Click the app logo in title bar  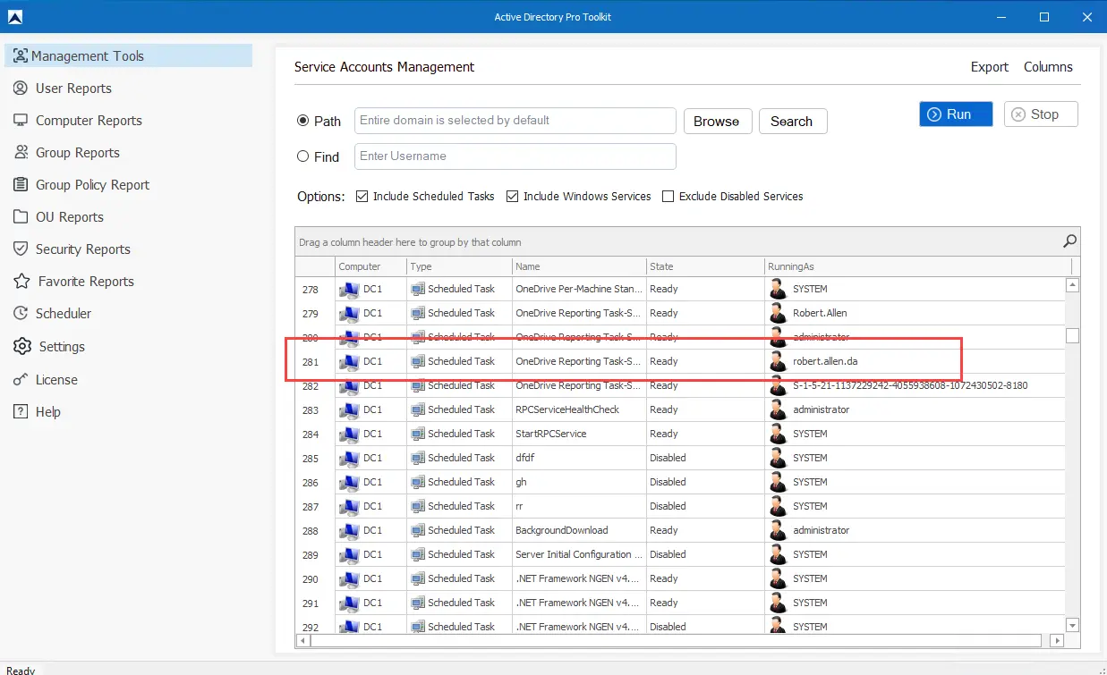click(x=14, y=17)
